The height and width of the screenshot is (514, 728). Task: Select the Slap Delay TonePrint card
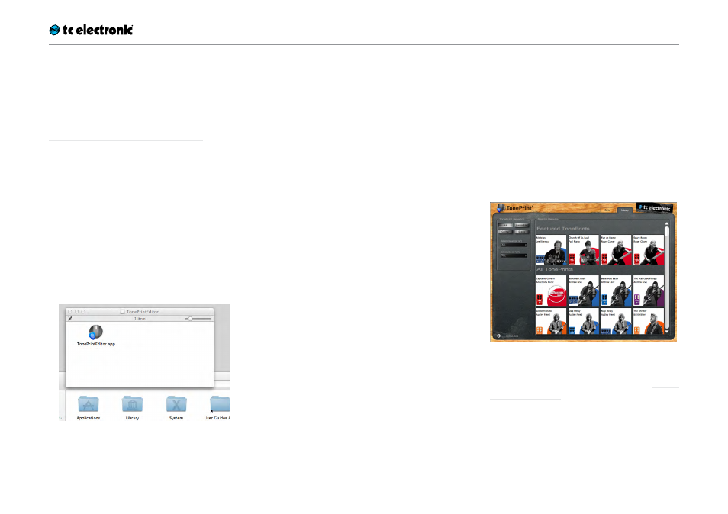tap(616, 322)
